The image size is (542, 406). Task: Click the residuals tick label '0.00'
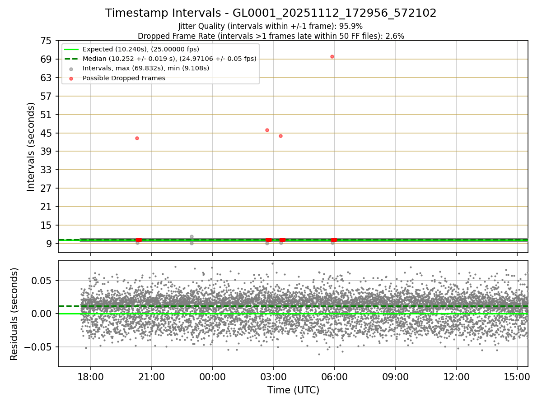point(42,314)
